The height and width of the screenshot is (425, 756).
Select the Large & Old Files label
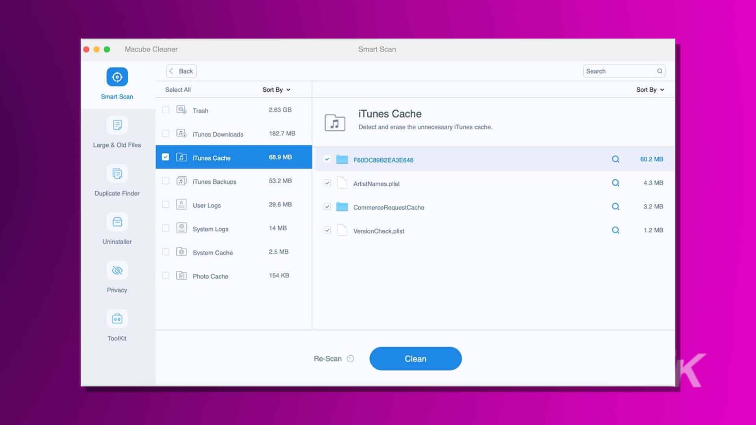click(117, 145)
